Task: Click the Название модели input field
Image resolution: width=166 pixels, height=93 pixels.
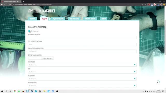Action: click(82, 37)
